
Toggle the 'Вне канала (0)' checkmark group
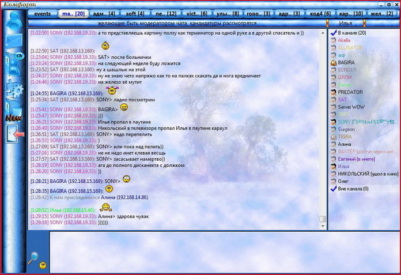[333, 189]
